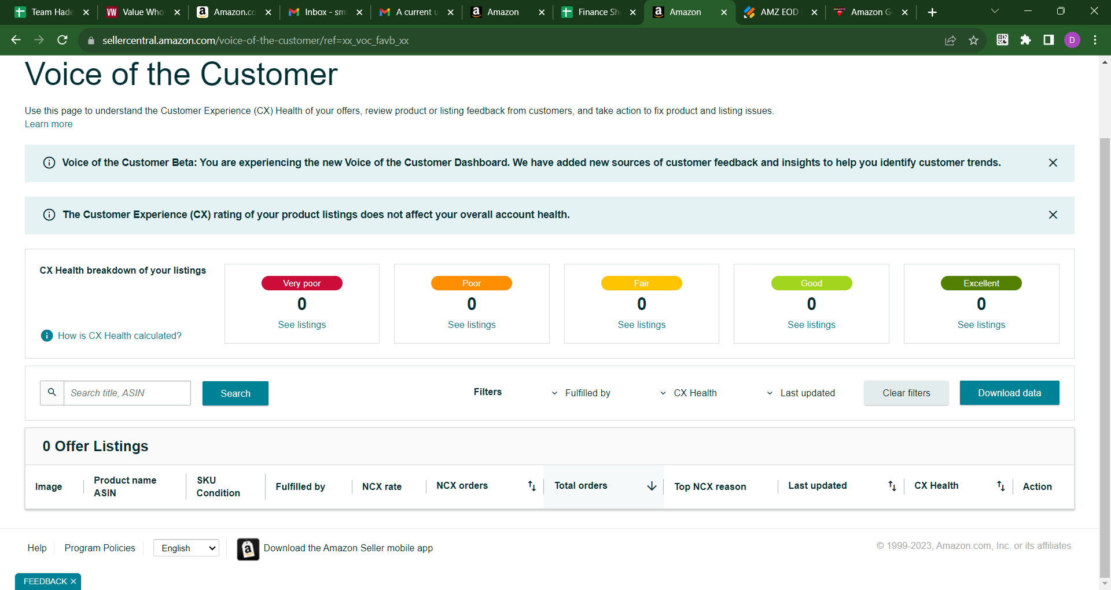
Task: Click the red Very poor badge
Action: 302,283
